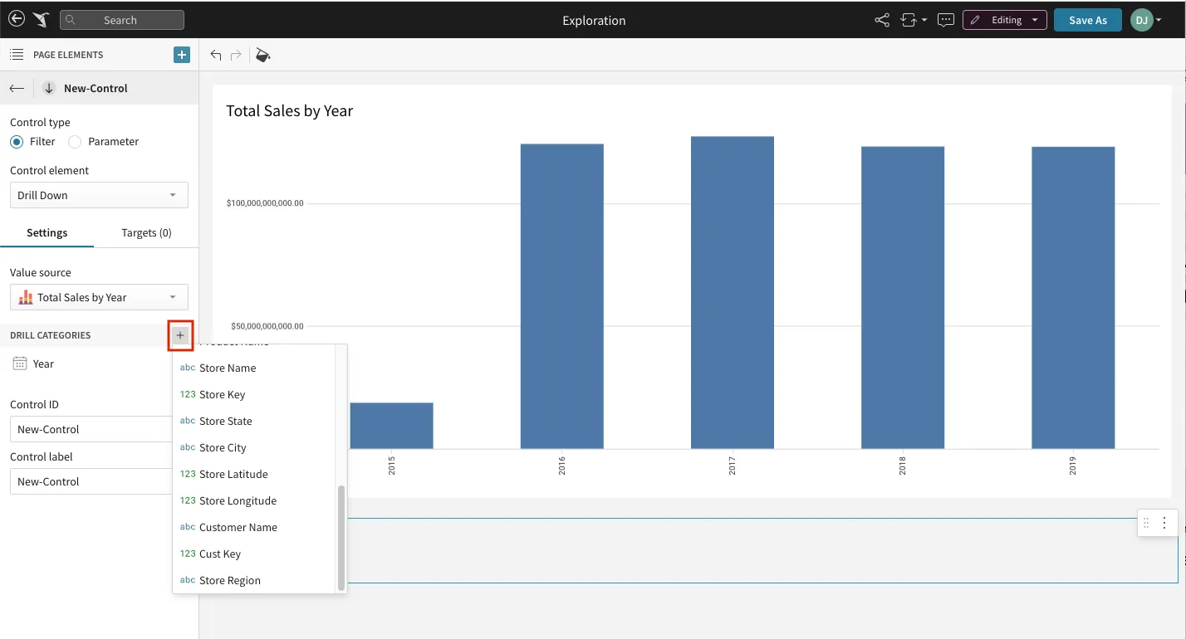Click the redo arrow icon
1186x639 pixels.
236,55
